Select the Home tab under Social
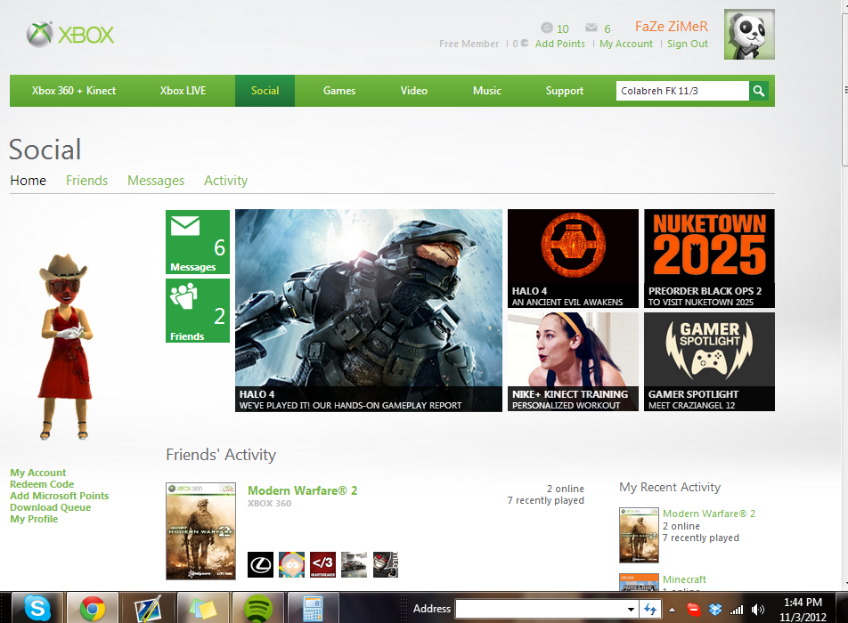Image resolution: width=848 pixels, height=623 pixels. (x=29, y=181)
